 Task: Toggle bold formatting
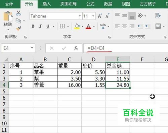pyautogui.click(x=33, y=26)
